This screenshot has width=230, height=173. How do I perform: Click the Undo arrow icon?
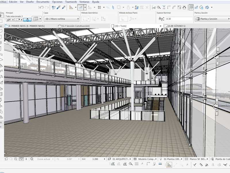click(41, 7)
